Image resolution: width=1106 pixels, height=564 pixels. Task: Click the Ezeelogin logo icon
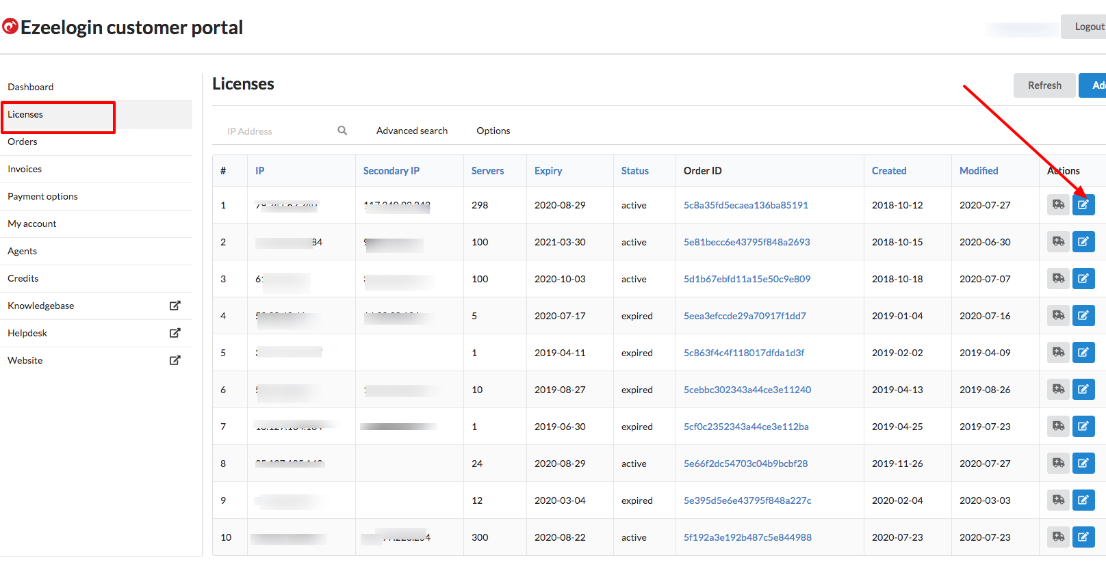click(10, 27)
